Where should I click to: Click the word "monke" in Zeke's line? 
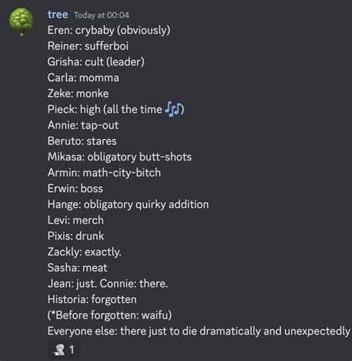pyautogui.click(x=92, y=94)
